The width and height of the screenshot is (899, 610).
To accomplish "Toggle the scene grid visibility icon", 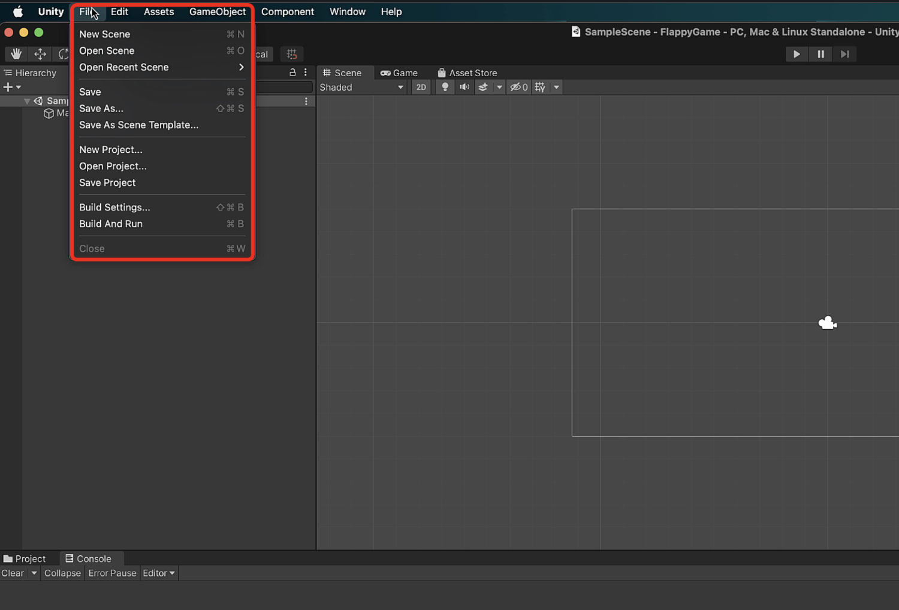I will tap(540, 87).
